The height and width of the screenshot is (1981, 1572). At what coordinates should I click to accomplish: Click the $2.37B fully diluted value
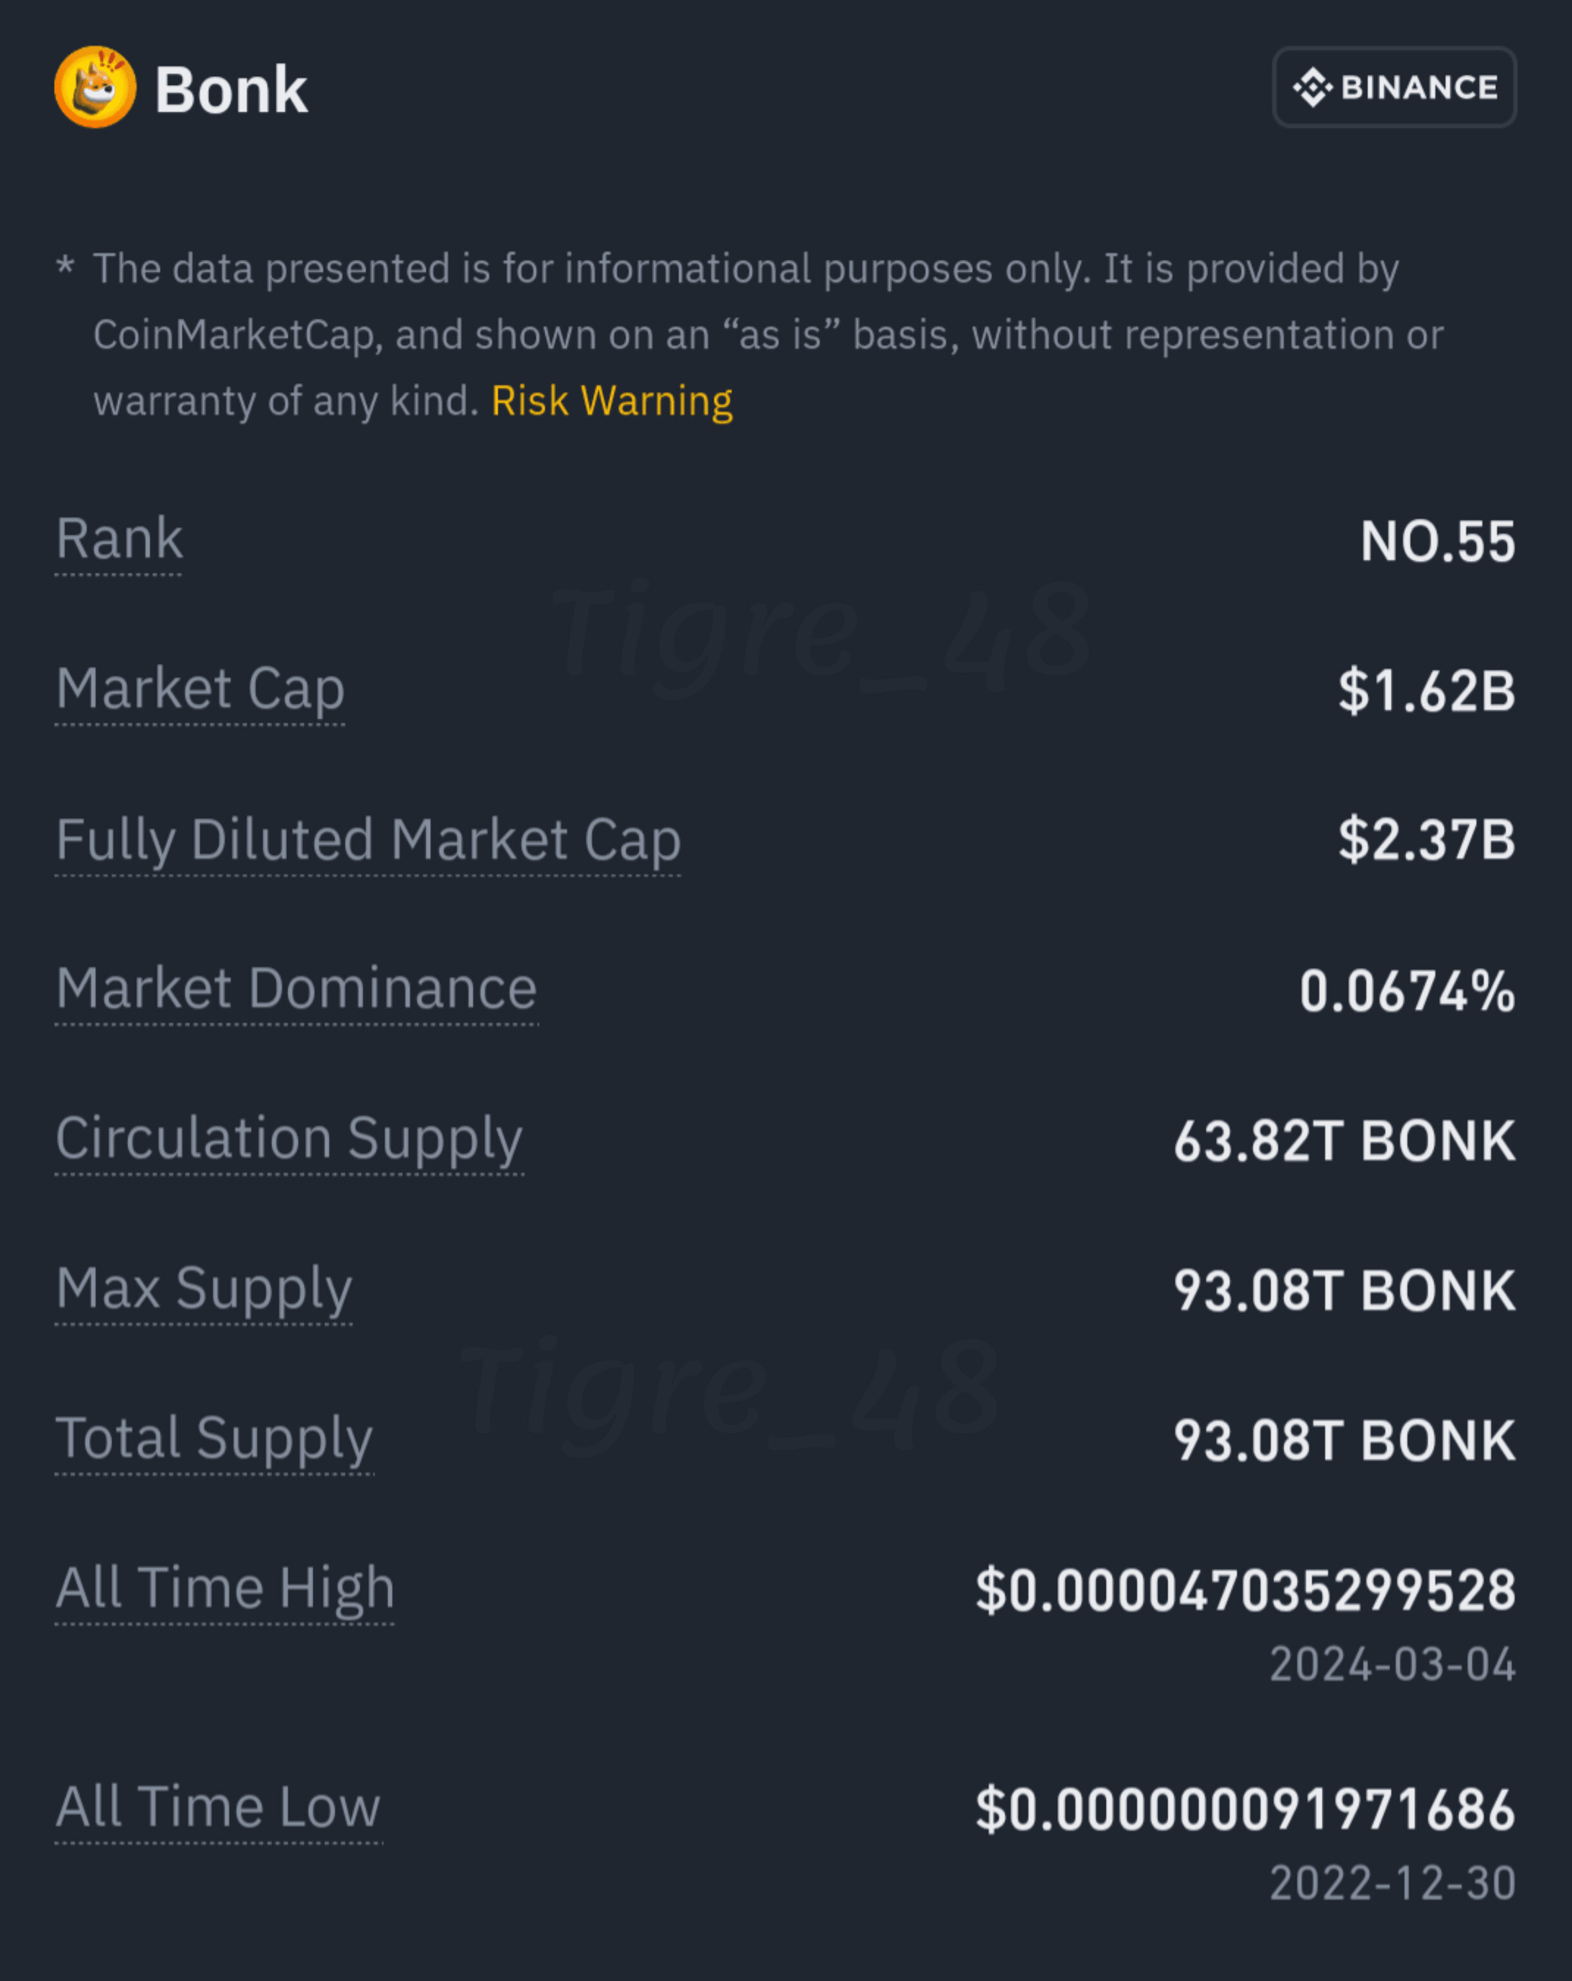[x=1427, y=840]
